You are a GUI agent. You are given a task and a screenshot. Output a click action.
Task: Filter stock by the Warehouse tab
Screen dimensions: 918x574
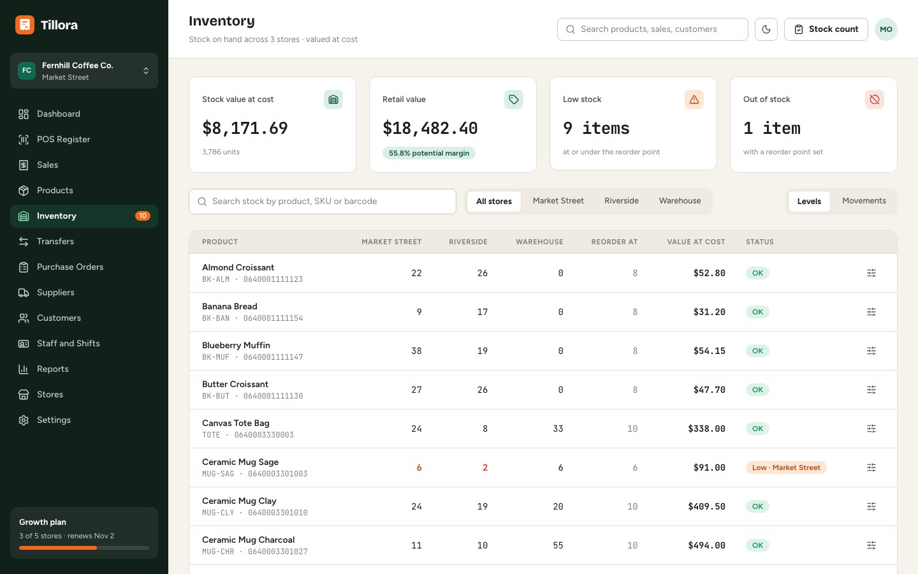(680, 201)
